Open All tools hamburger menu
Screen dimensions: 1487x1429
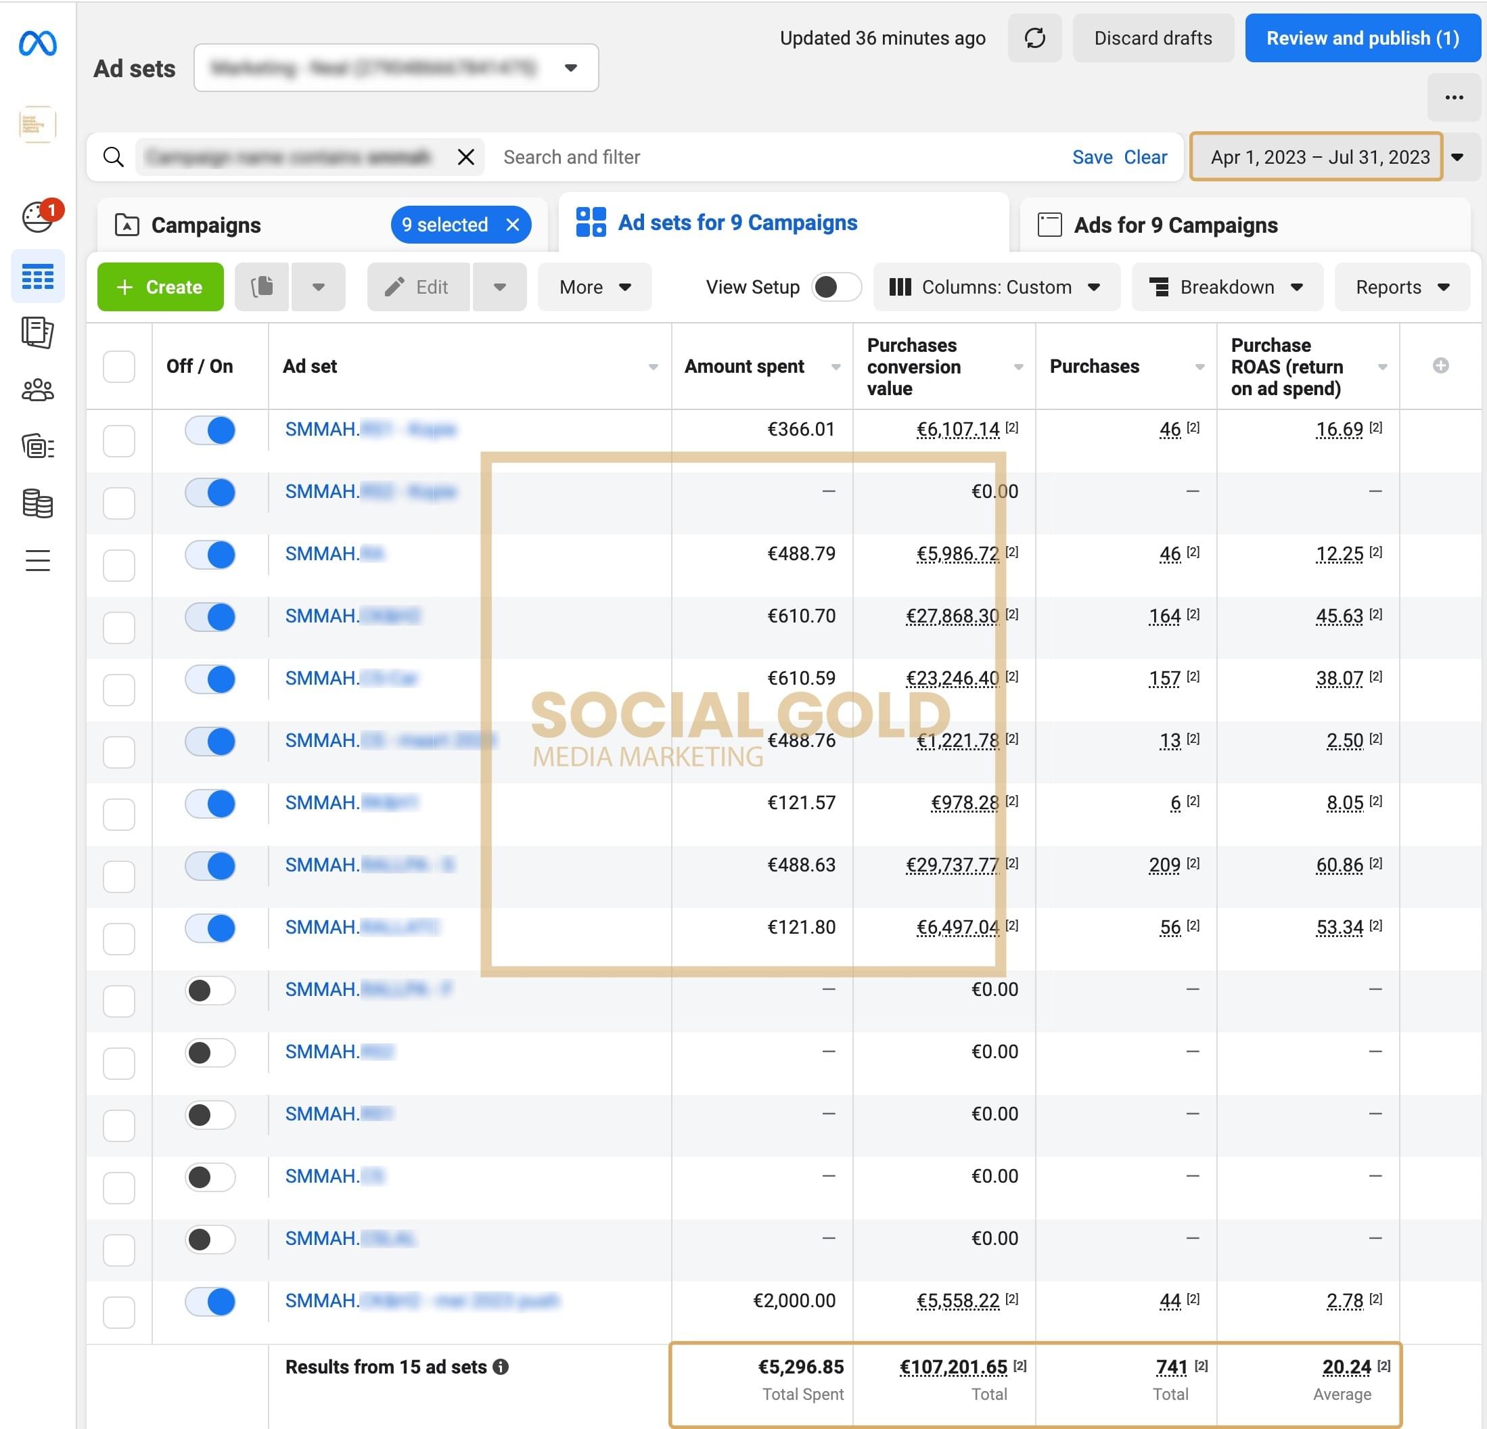pyautogui.click(x=37, y=560)
